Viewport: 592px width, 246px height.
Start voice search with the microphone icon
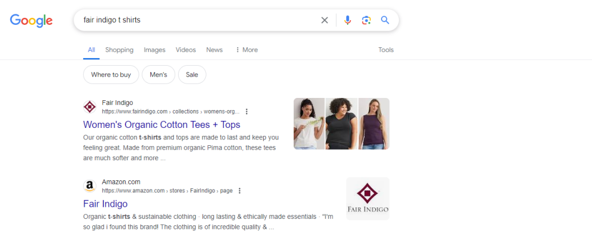click(347, 20)
